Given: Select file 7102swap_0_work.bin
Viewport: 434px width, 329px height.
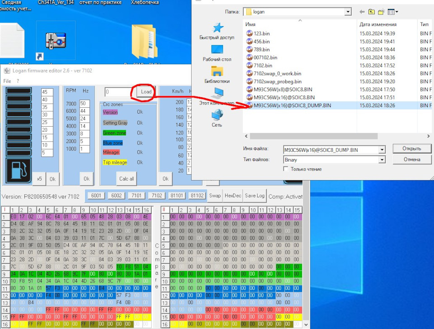Looking at the screenshot, I should tap(277, 74).
